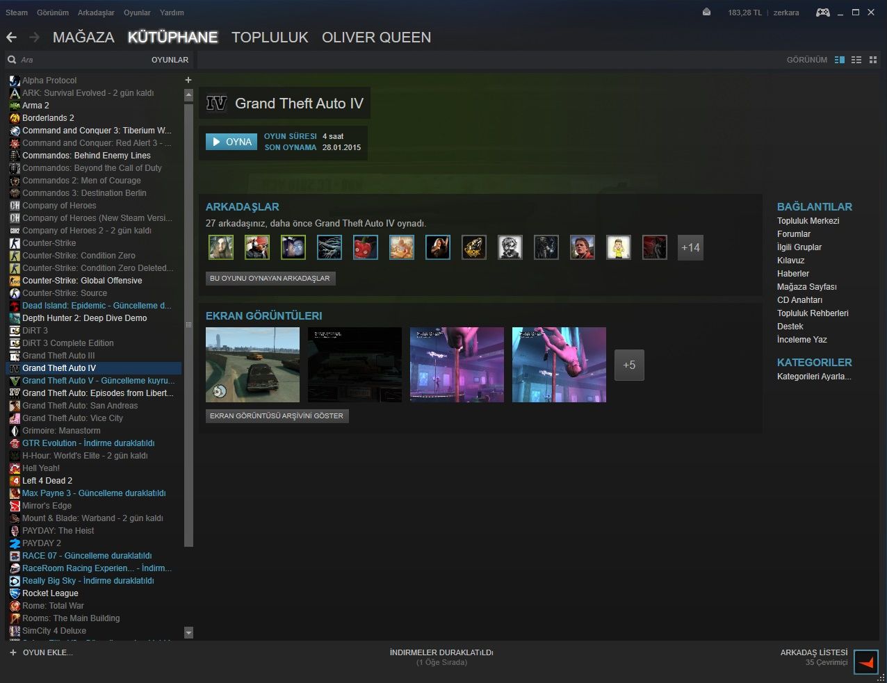Click the game list scroll down arrow
The image size is (887, 683).
pos(188,632)
